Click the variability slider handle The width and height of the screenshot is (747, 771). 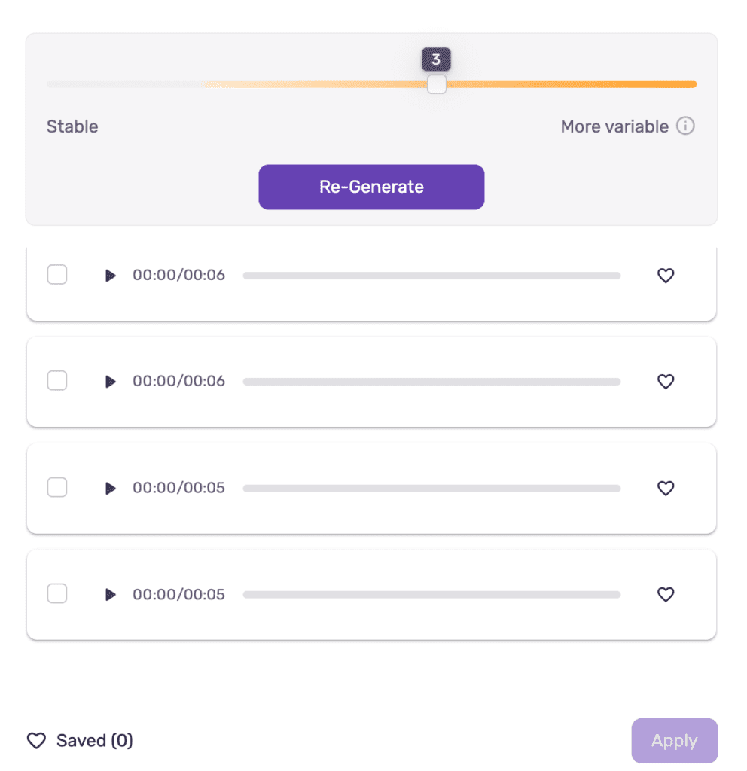(x=436, y=84)
